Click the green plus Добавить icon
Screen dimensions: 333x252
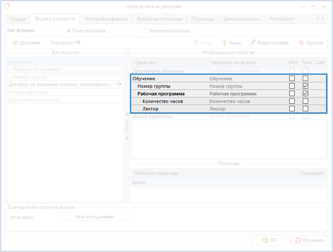(x=16, y=43)
